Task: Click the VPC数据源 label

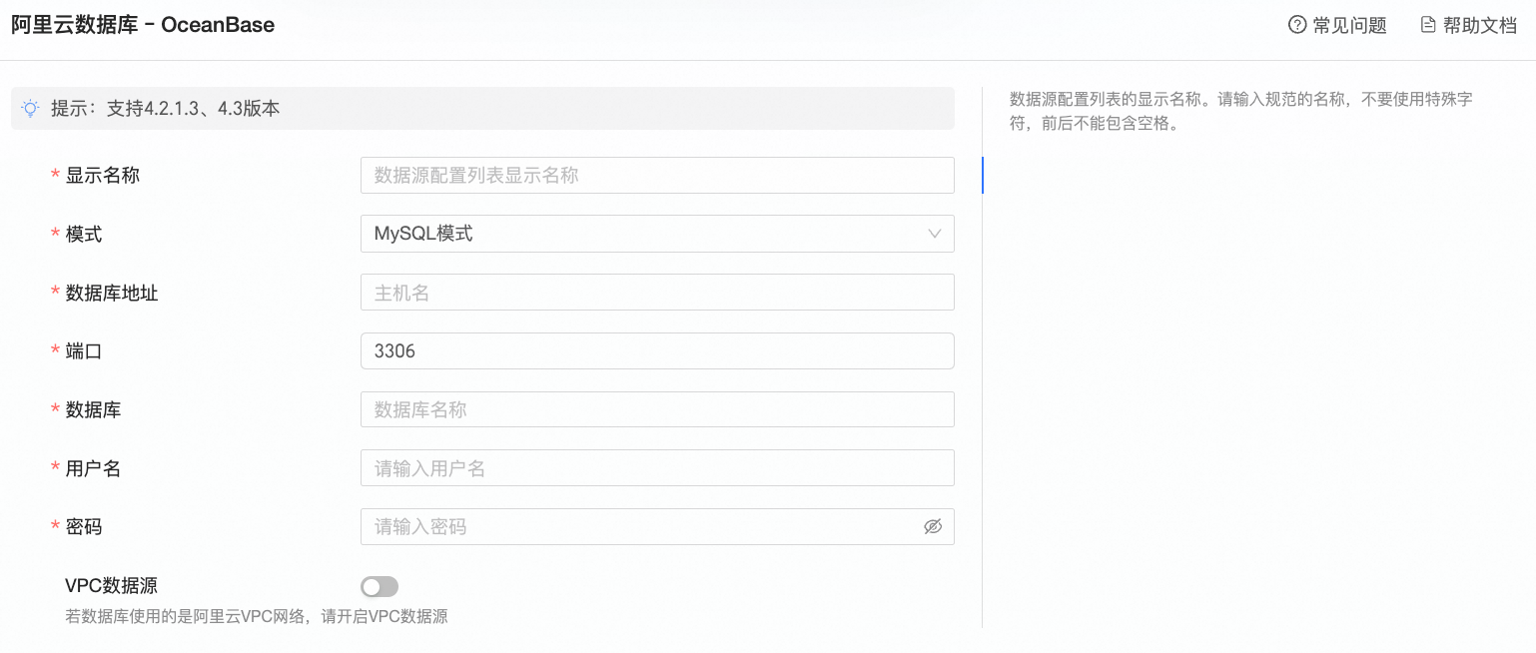Action: click(x=111, y=586)
